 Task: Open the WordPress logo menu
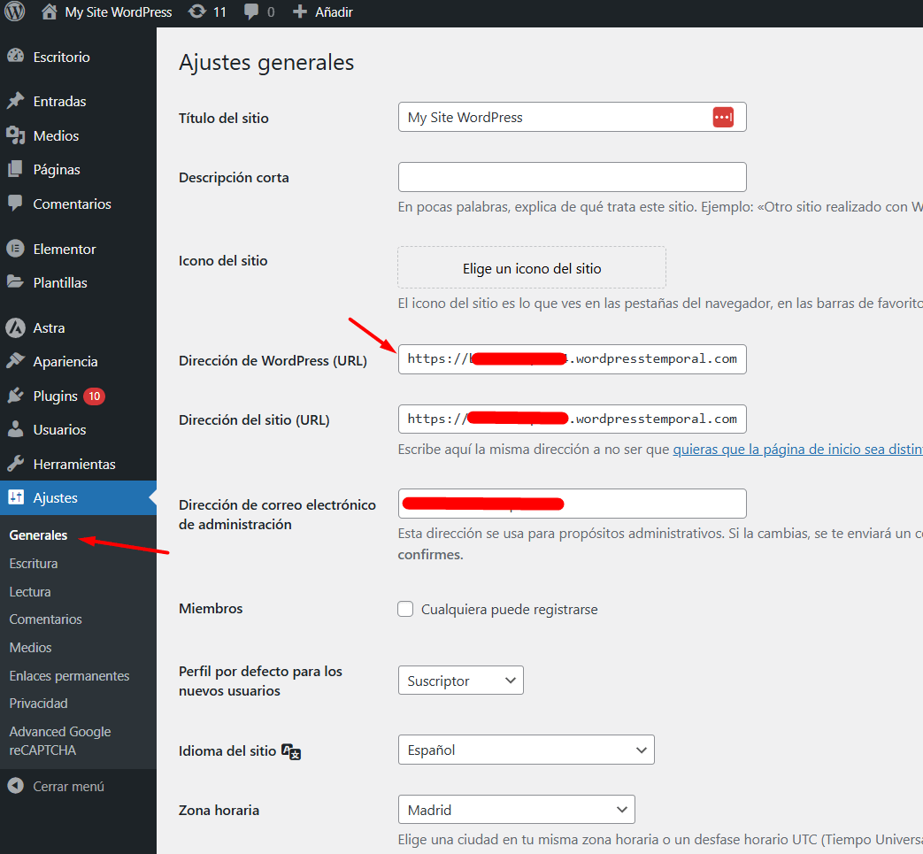(x=15, y=12)
